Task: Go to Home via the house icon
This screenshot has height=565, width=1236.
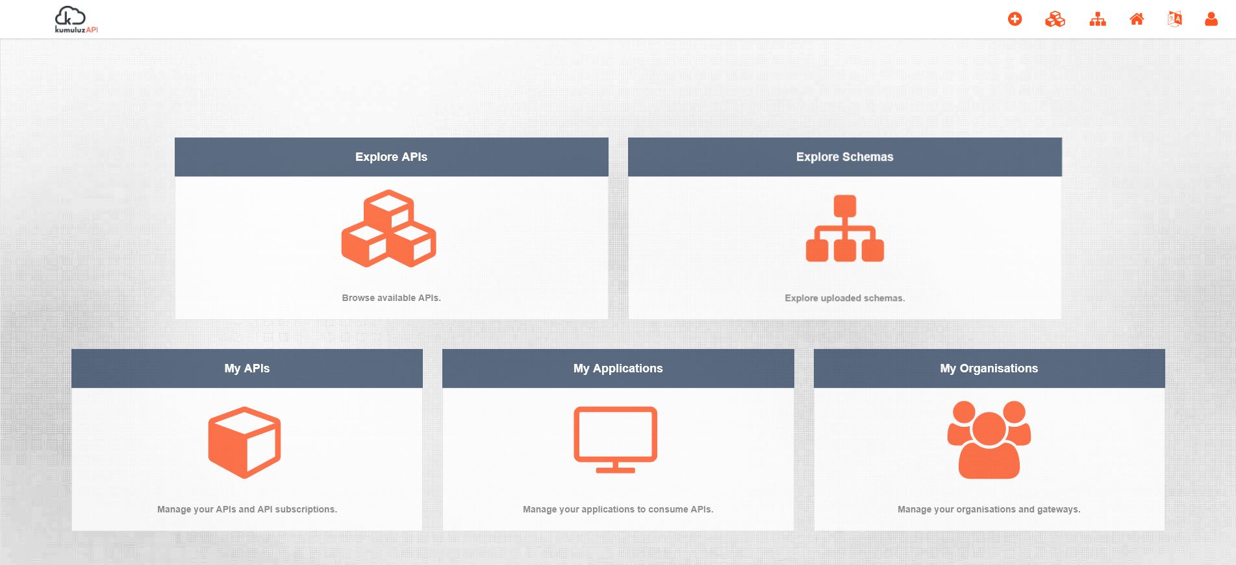Action: (1137, 19)
